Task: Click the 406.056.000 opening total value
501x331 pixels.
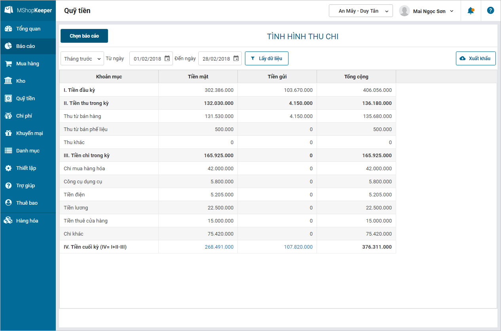Action: 377,90
